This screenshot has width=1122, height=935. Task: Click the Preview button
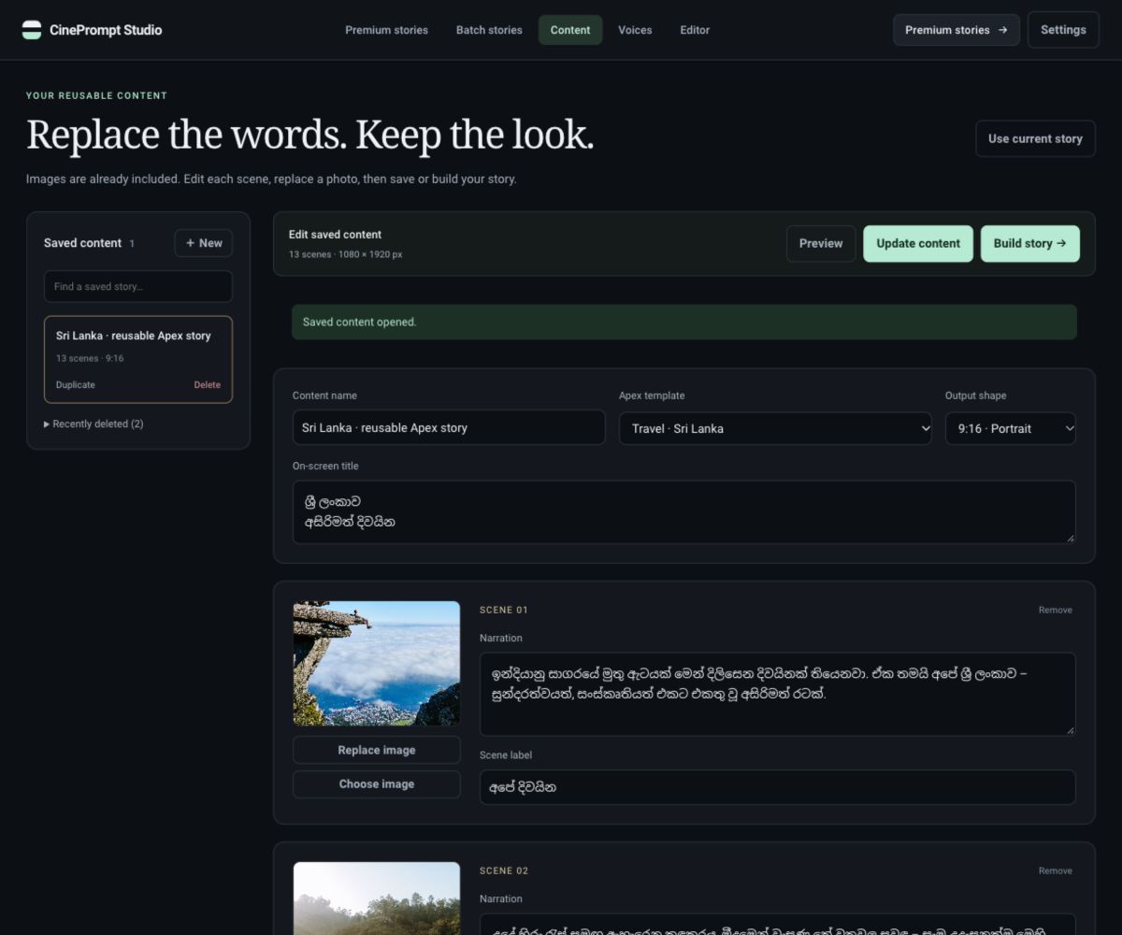point(821,243)
